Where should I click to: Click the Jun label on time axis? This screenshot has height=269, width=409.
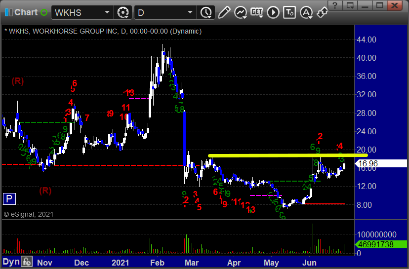[309, 263]
